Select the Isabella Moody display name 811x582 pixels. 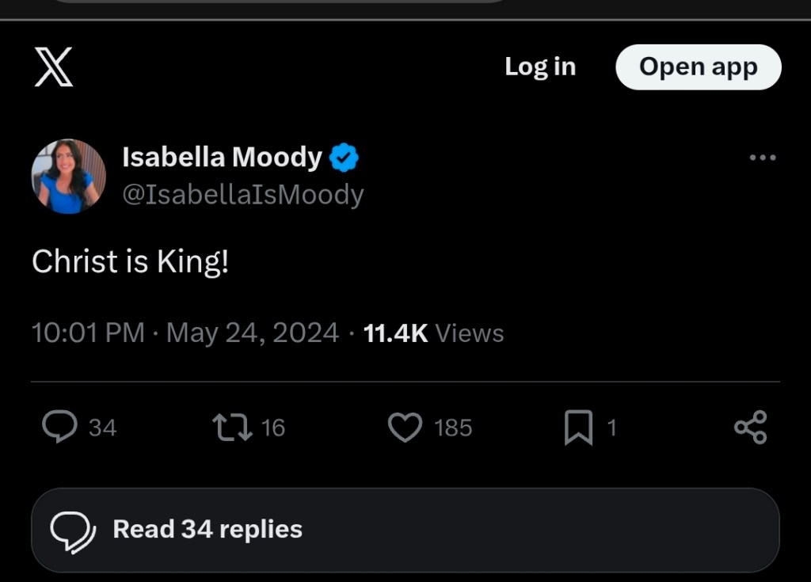point(223,157)
